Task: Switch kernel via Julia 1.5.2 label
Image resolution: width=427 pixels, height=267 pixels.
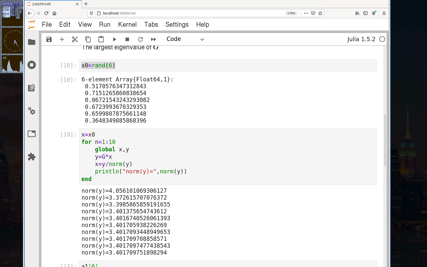Action: click(361, 39)
